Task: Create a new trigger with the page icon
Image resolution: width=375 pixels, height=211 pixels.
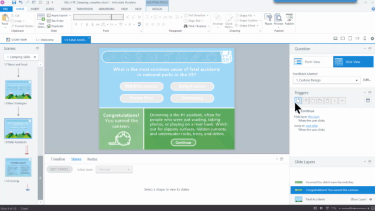Action: [x=298, y=101]
